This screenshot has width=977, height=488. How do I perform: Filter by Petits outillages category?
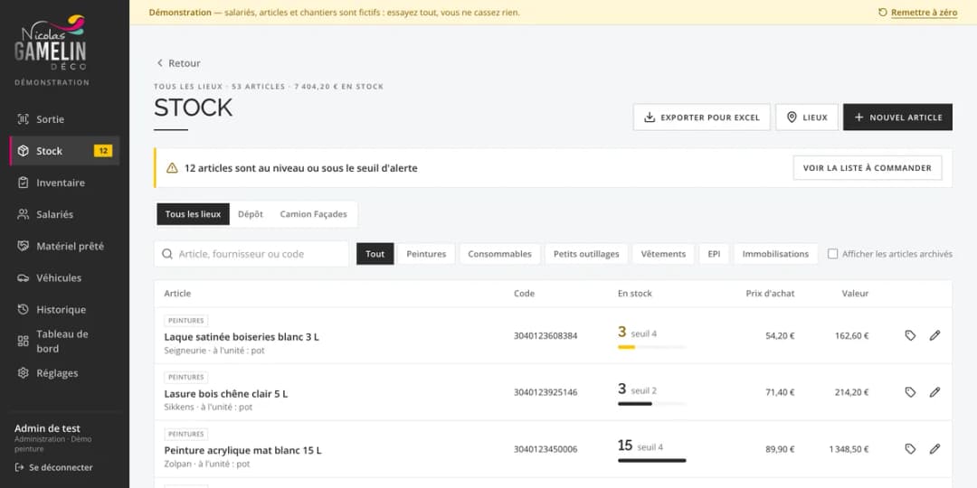[586, 254]
